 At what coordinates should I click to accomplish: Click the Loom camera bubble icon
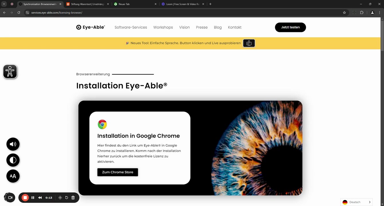[10, 198]
